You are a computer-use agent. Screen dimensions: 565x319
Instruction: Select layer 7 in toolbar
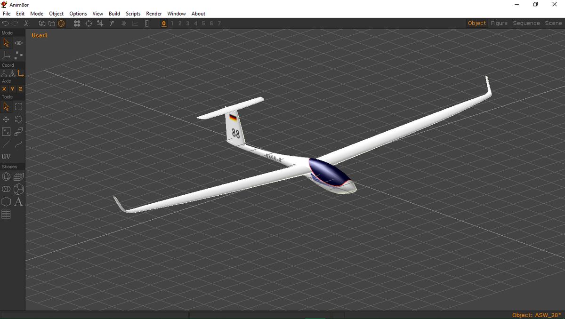[219, 24]
